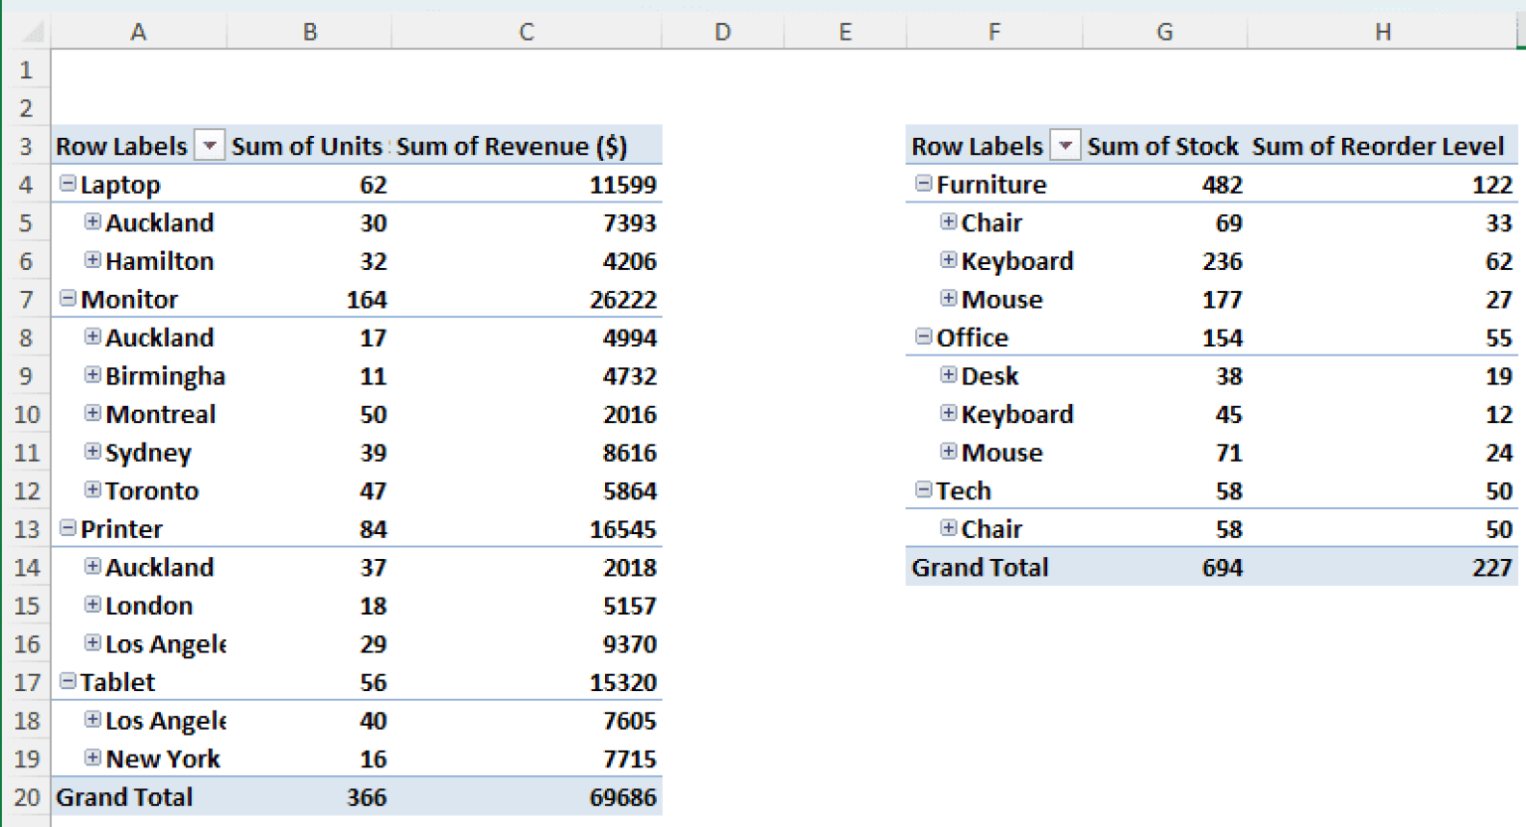Expand London under the Printer group
This screenshot has height=827, width=1526.
tap(91, 606)
